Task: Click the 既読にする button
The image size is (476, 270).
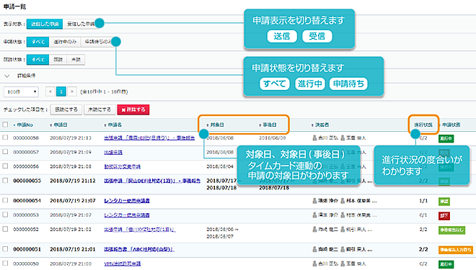Action: pyautogui.click(x=66, y=109)
